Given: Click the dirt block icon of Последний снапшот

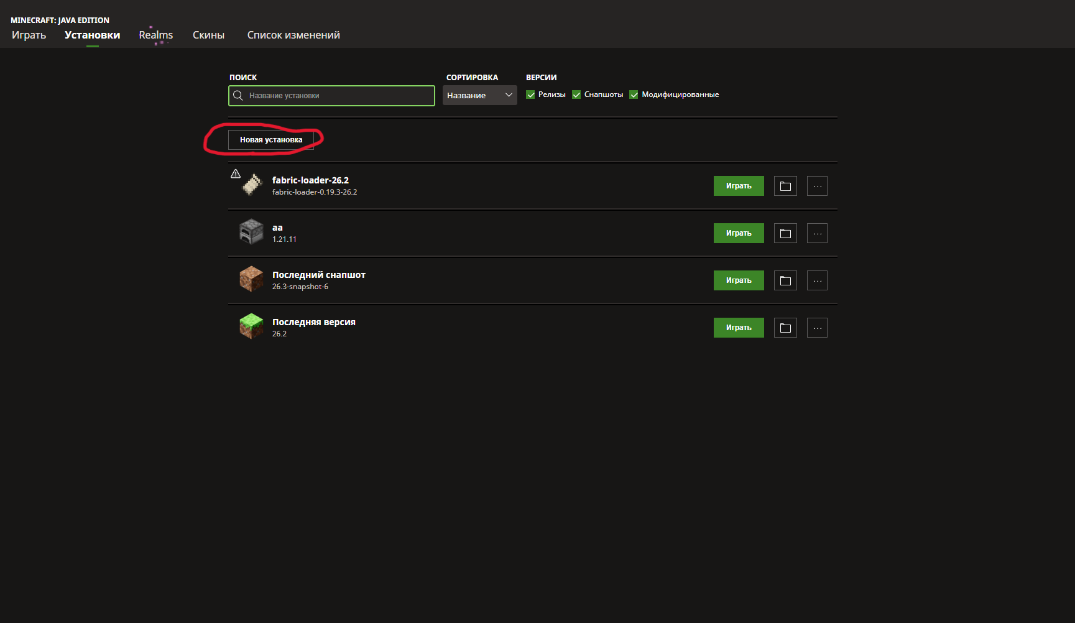Looking at the screenshot, I should [252, 279].
